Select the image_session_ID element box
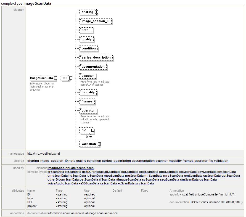Screen dimensions: 246x217 tap(95, 21)
